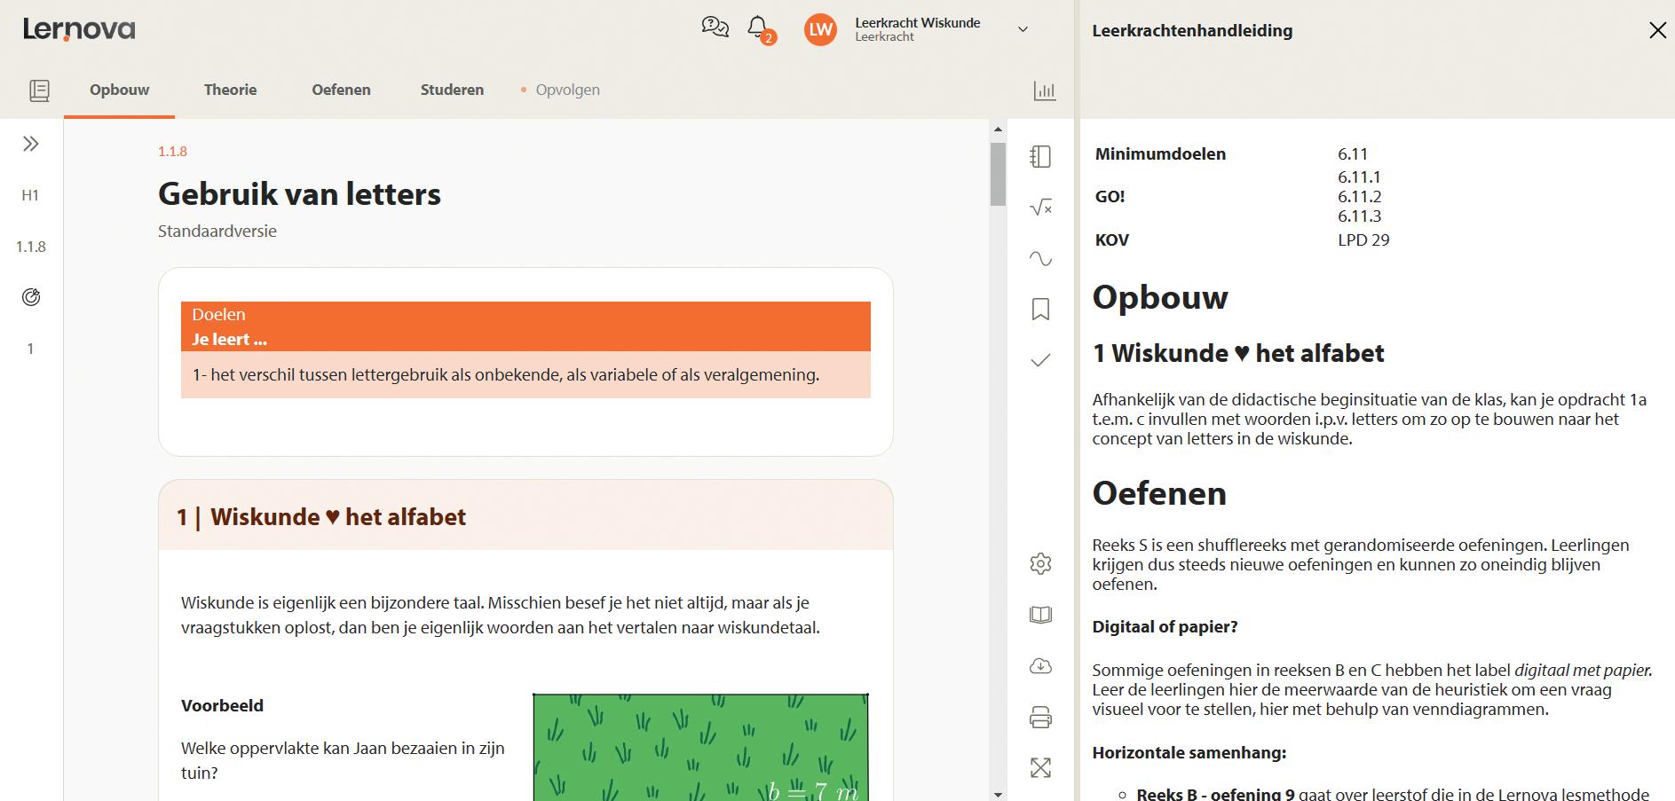Click the 'LPD 29' value

pyautogui.click(x=1363, y=240)
